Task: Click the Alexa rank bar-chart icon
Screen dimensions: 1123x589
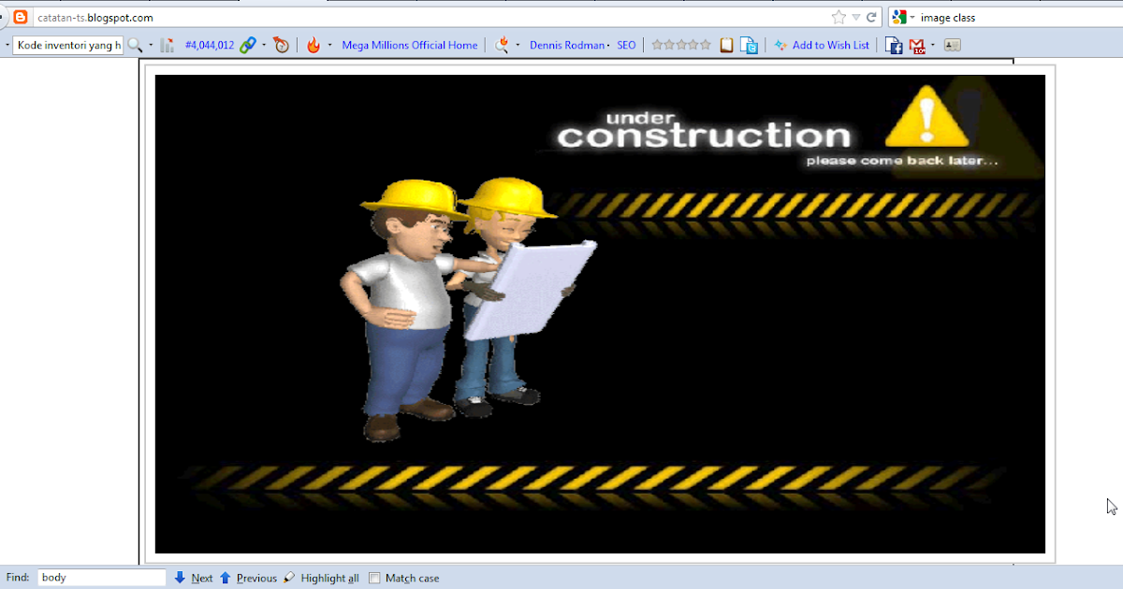Action: coord(168,45)
